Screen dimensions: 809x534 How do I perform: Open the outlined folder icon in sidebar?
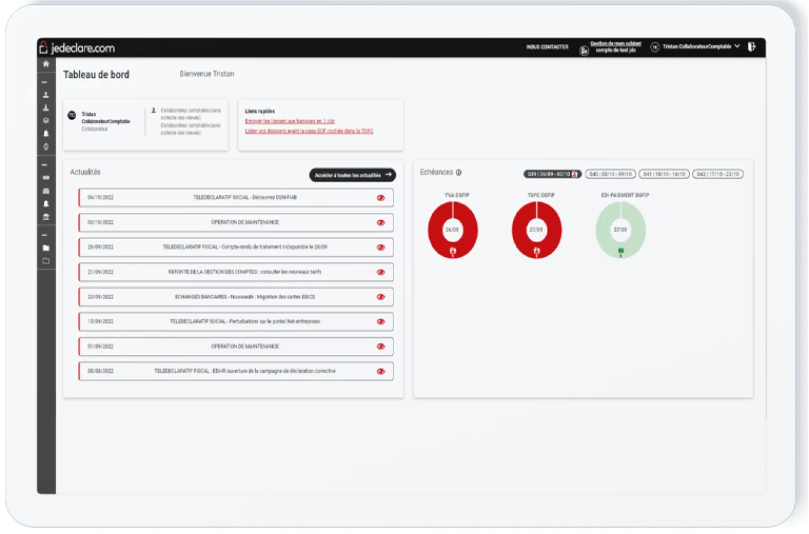tap(46, 261)
